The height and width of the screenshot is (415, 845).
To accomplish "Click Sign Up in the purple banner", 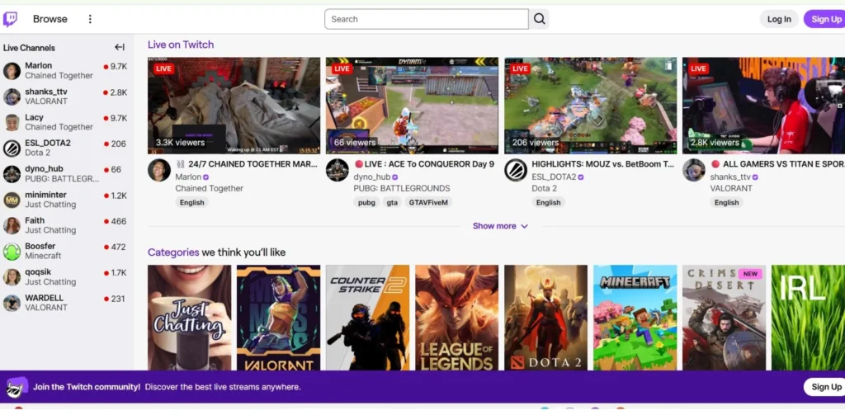I will [824, 387].
